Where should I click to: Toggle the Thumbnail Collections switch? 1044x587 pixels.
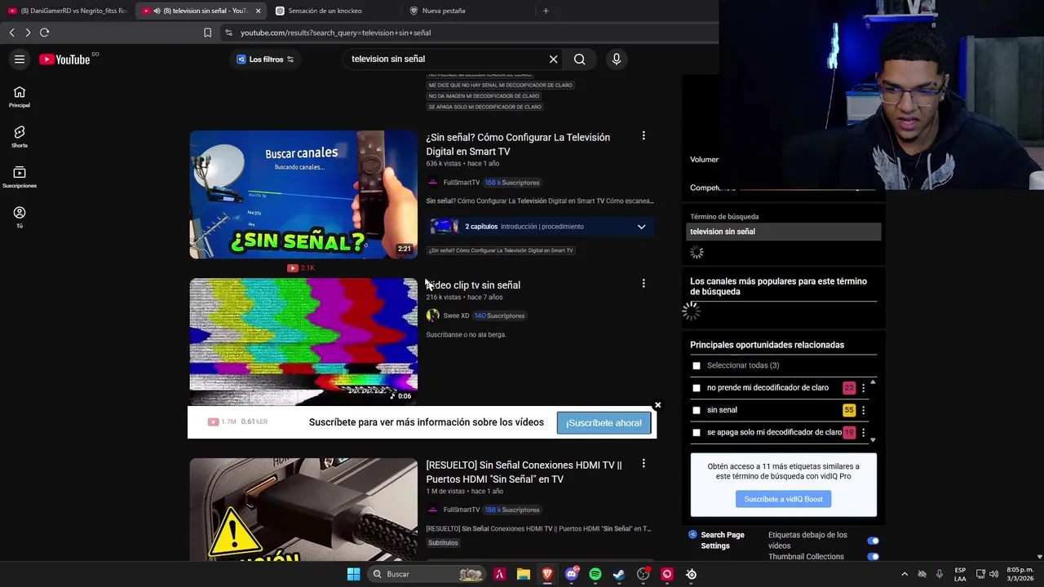873,557
